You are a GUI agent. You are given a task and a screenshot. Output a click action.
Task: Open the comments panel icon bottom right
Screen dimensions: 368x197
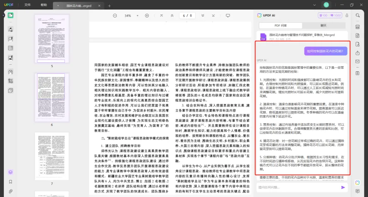tap(358, 191)
